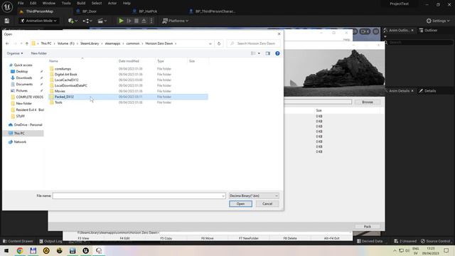Click the skip frame button
455x256 pixels.
pos(129,21)
